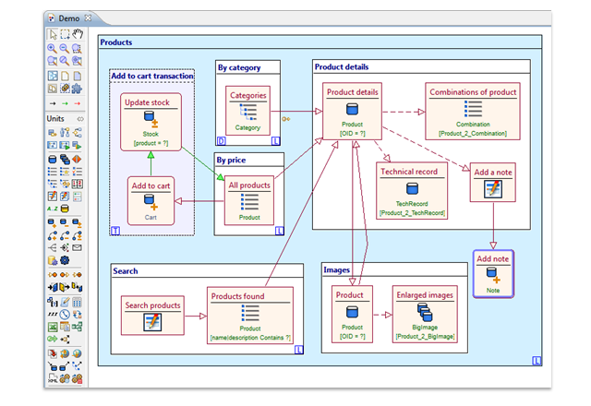Click the L marker on Search page
The height and width of the screenshot is (406, 591).
(298, 350)
